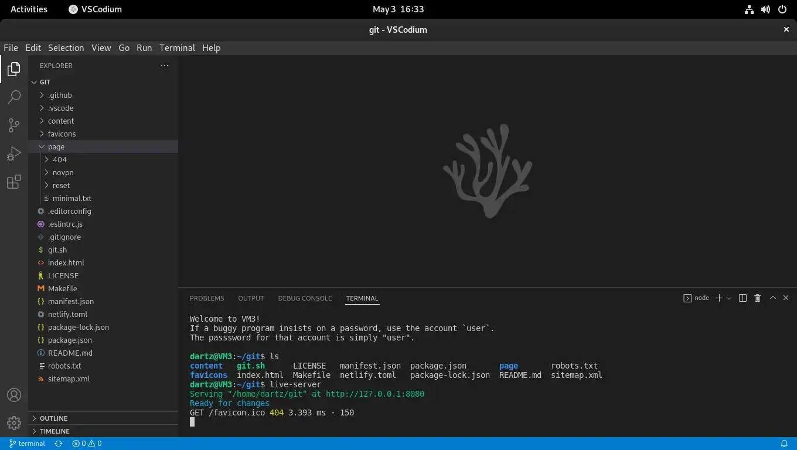This screenshot has height=450, width=797.
Task: Open the Help menu
Action: [211, 48]
